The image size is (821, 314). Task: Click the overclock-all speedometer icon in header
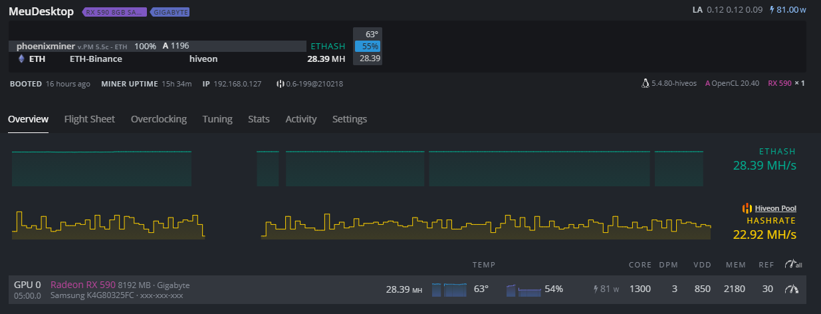coord(793,264)
